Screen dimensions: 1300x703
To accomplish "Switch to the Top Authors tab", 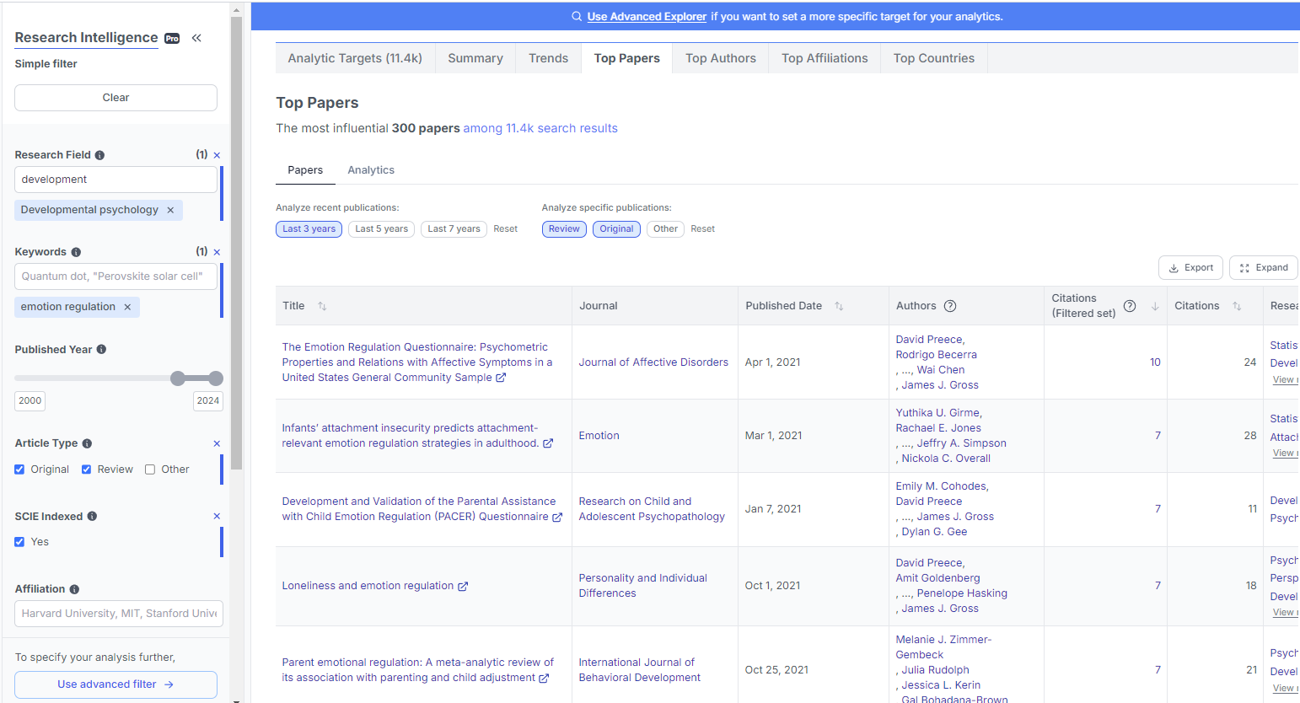I will click(x=719, y=57).
